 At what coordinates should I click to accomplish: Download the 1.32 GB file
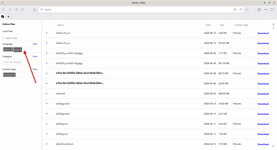point(263,134)
